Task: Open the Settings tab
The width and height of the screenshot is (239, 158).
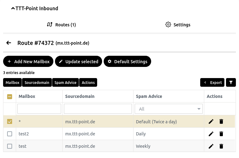Action: click(178, 25)
